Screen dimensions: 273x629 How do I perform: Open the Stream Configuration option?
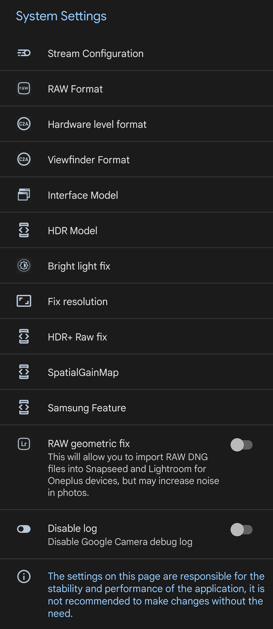pyautogui.click(x=136, y=53)
